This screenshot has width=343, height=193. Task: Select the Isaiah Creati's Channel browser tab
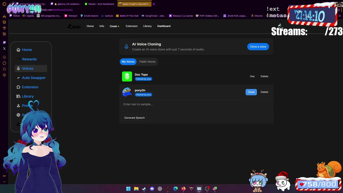134,4
